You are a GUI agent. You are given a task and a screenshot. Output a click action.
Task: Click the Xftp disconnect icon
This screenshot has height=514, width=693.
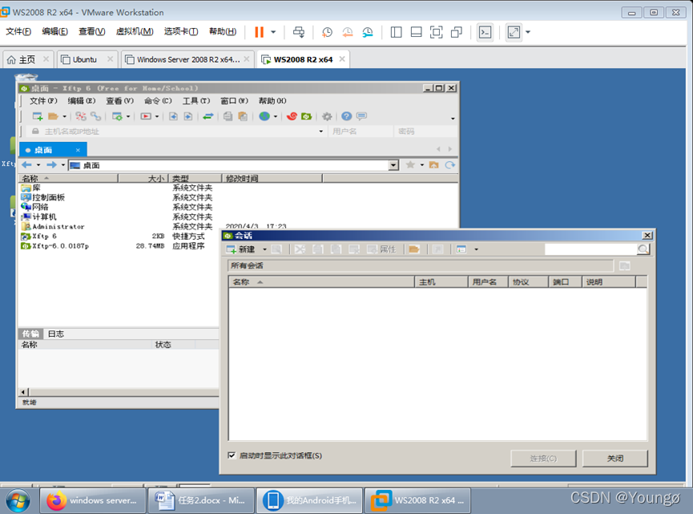point(80,116)
